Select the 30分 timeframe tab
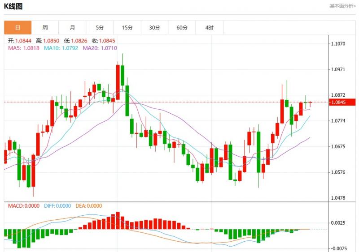The width and height of the screenshot is (359, 252). pyautogui.click(x=155, y=28)
